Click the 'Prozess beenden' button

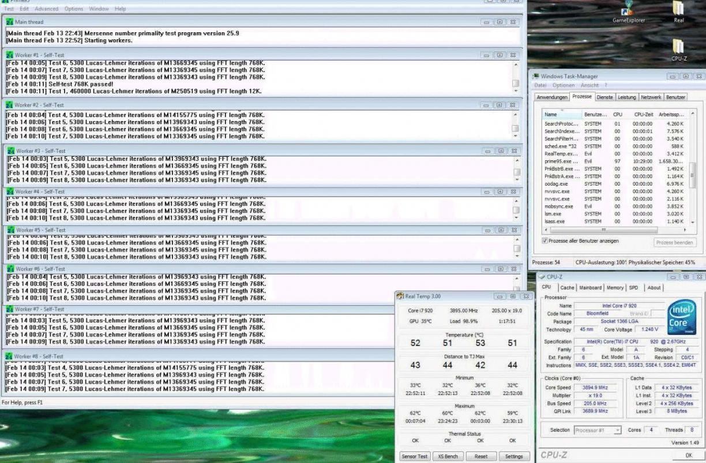(x=674, y=243)
